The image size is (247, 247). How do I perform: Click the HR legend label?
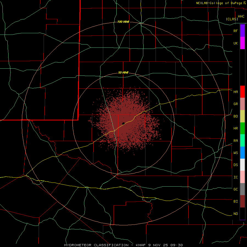[x=235, y=128]
